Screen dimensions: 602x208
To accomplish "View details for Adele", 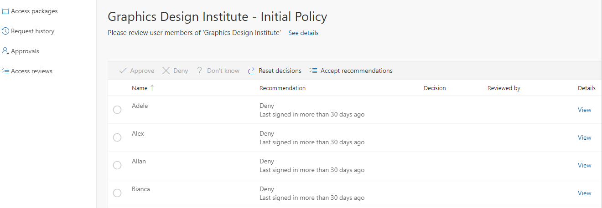I will [x=584, y=110].
